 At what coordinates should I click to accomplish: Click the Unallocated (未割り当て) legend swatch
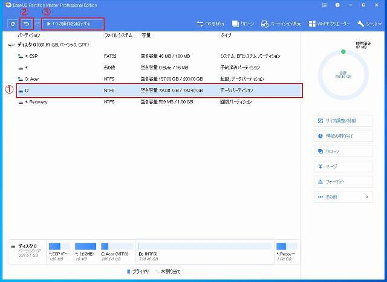(157, 271)
